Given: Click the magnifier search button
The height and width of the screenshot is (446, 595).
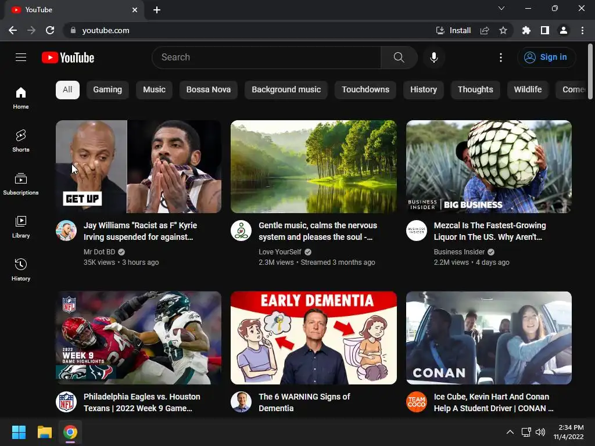Looking at the screenshot, I should coord(399,57).
